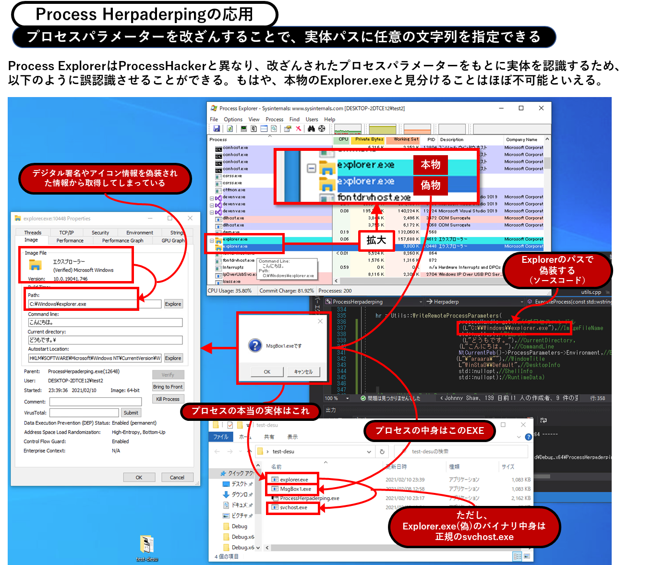Click the Refresh Now toolbar icon
652x565 pixels.
(x=230, y=129)
